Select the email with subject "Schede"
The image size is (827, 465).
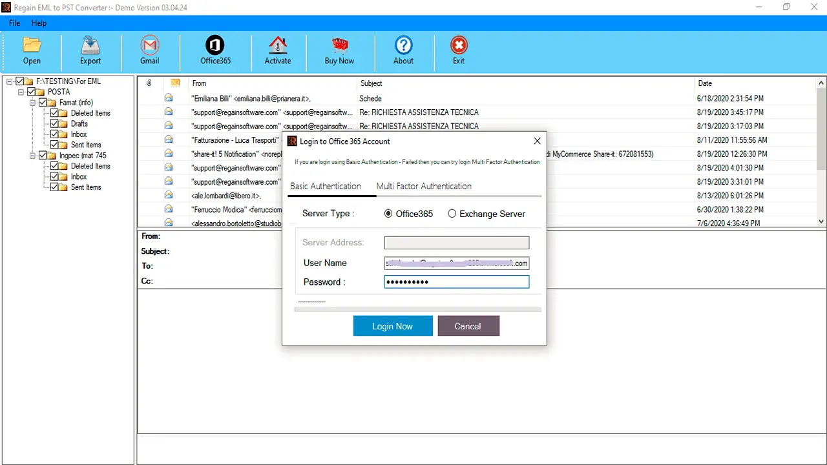(x=370, y=99)
